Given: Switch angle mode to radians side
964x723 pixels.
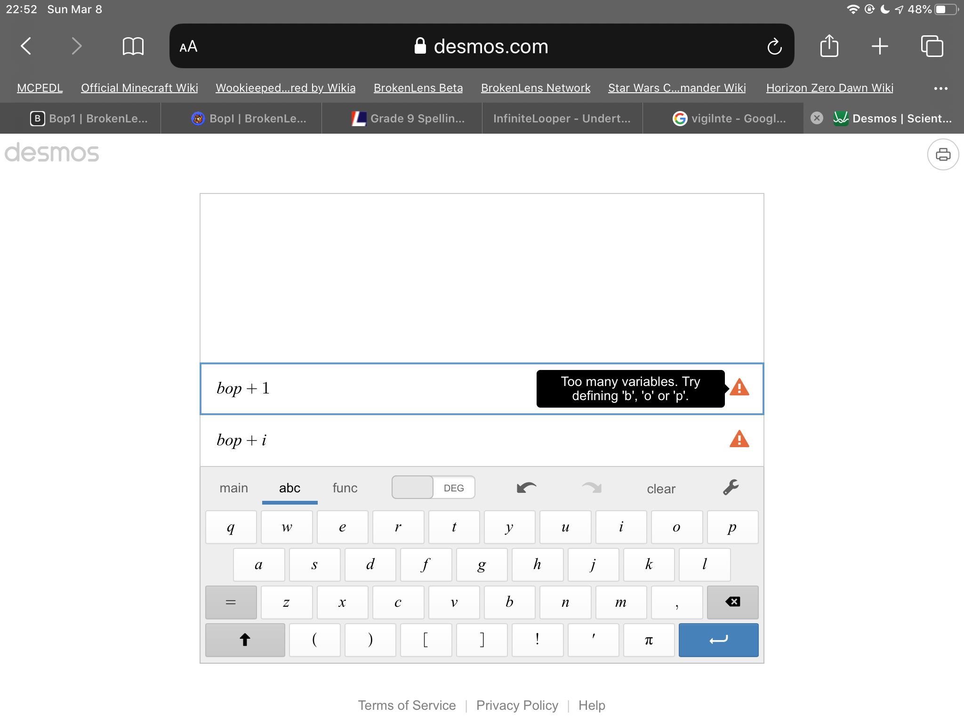Looking at the screenshot, I should click(413, 488).
